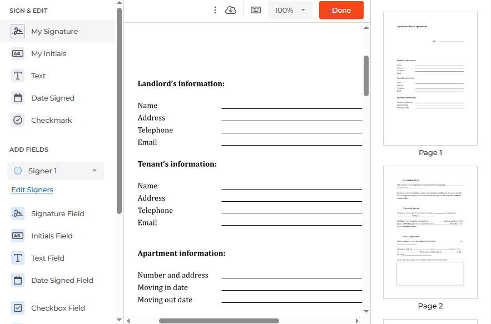Add a Date Signed Field
The width and height of the screenshot is (491, 324).
pos(62,281)
